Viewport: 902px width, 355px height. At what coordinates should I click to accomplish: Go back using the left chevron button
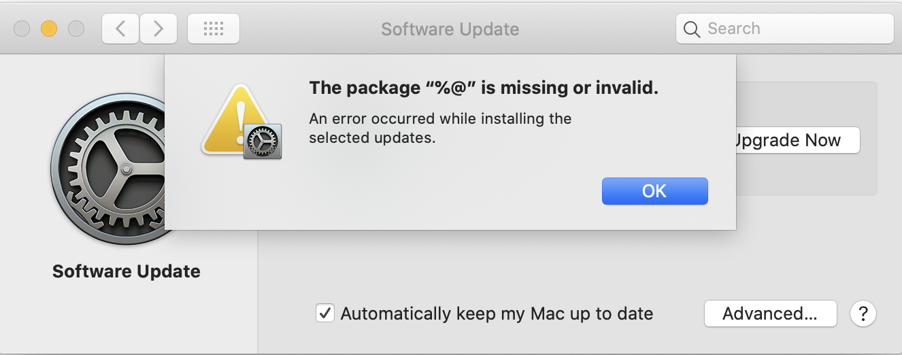click(x=120, y=29)
